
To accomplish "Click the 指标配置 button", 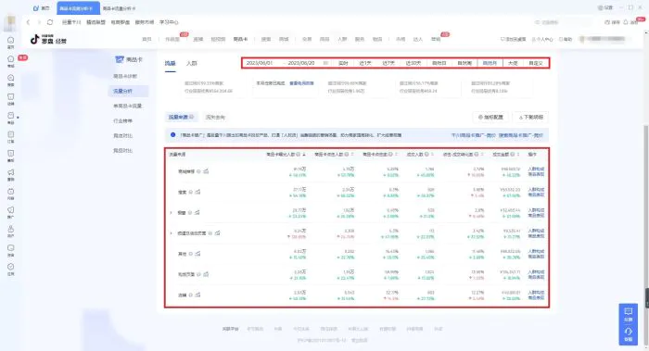I will (x=490, y=117).
